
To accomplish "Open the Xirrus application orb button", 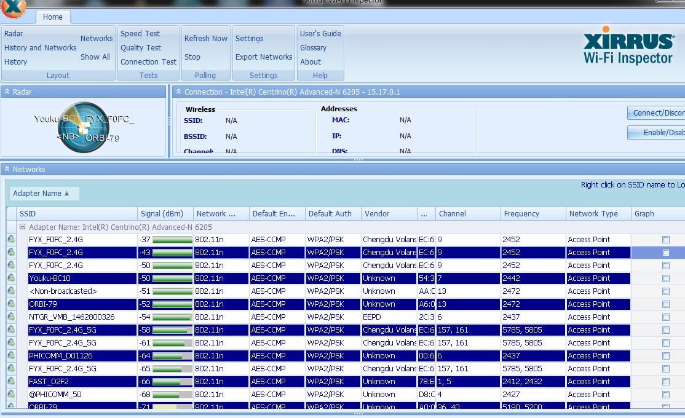I will coord(13,8).
